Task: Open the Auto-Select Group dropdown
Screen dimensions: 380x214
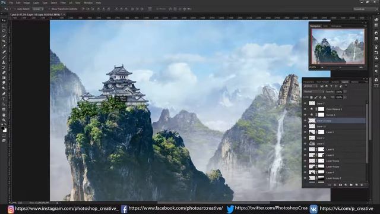Action: 38,9
